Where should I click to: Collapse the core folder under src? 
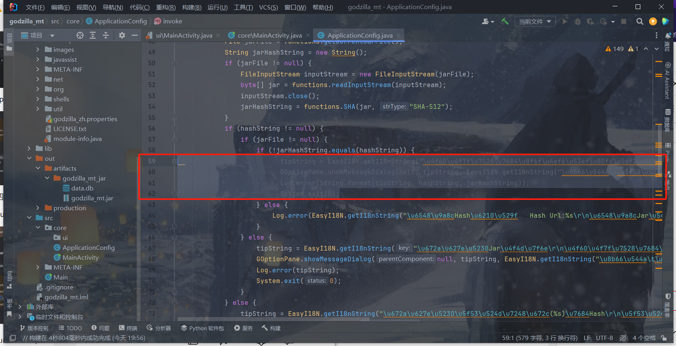tap(38, 228)
